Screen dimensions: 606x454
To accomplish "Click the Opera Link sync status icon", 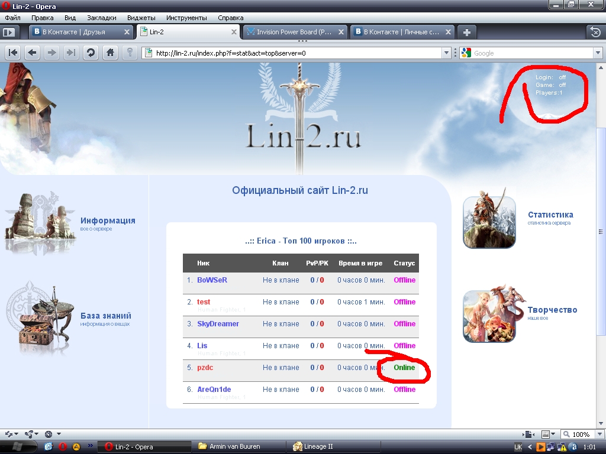I will (x=8, y=434).
